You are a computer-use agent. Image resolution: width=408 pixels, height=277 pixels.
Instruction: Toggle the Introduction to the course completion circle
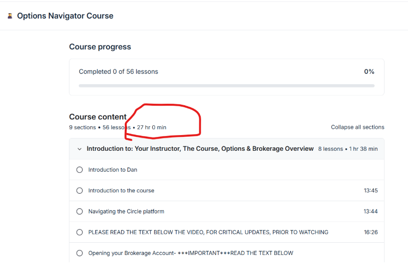pyautogui.click(x=80, y=191)
